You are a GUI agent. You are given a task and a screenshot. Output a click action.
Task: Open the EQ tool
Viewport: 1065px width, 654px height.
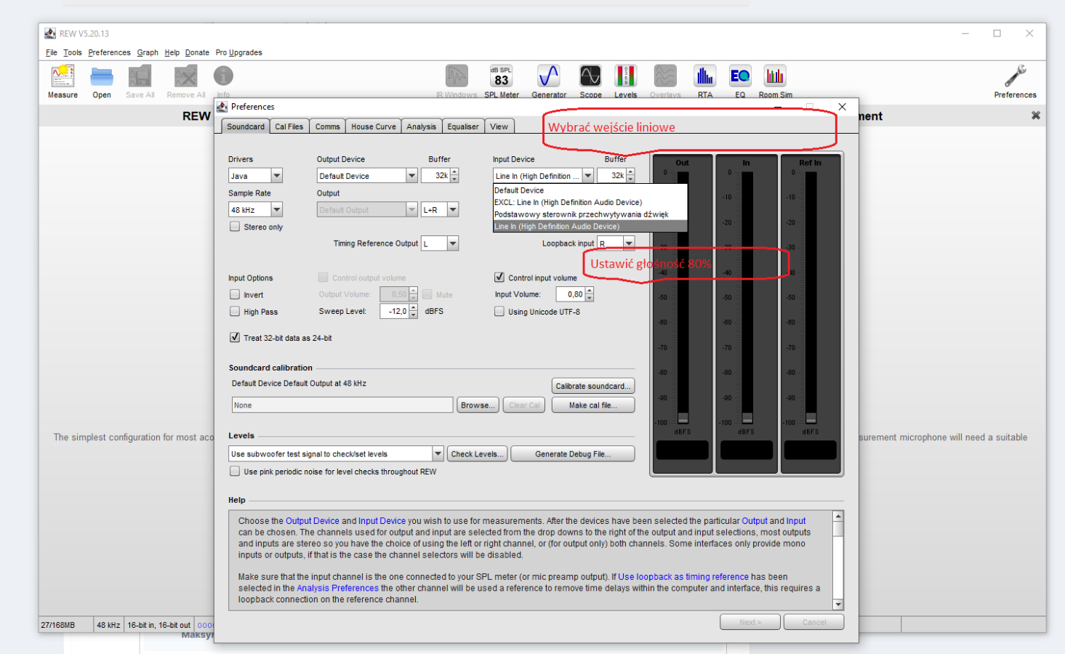[740, 81]
